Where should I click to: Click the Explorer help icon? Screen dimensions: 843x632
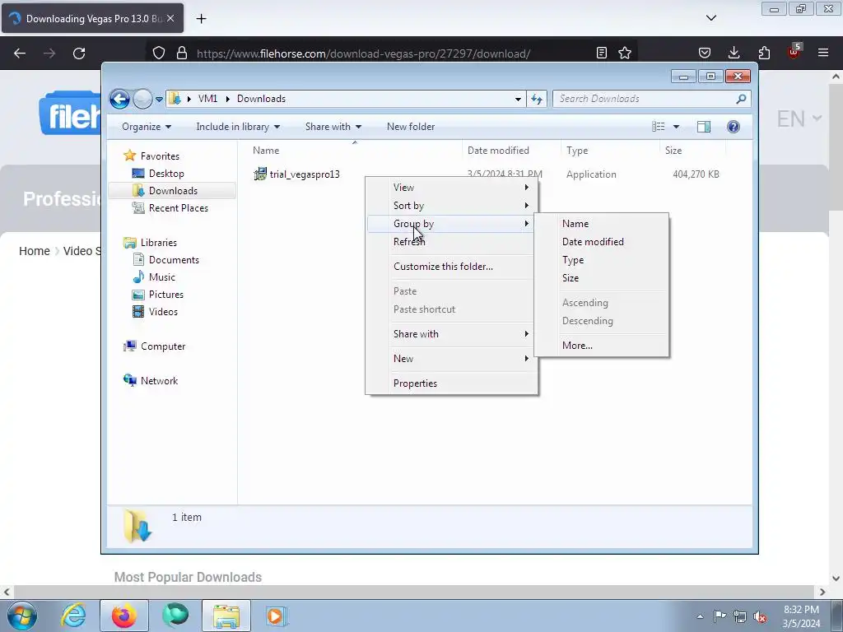(733, 127)
